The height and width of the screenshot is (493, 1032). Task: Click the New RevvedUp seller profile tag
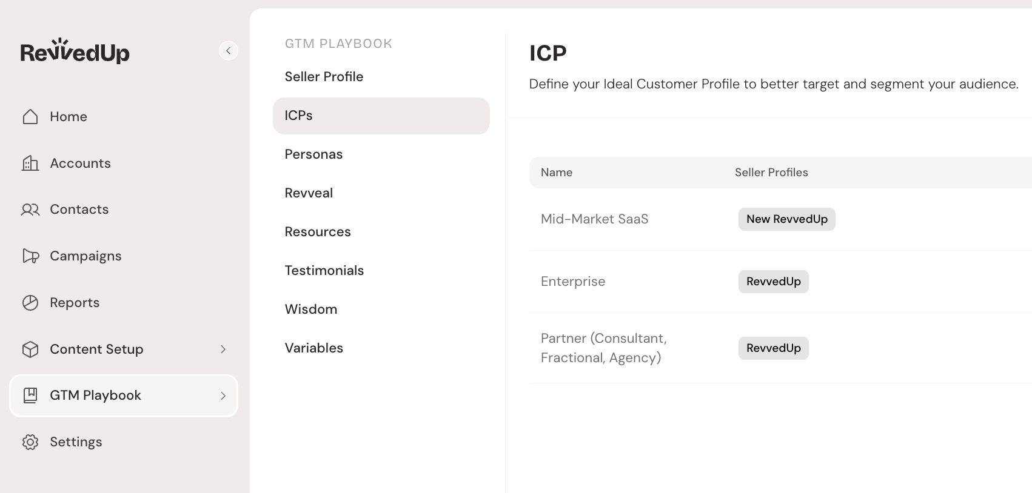pyautogui.click(x=786, y=219)
